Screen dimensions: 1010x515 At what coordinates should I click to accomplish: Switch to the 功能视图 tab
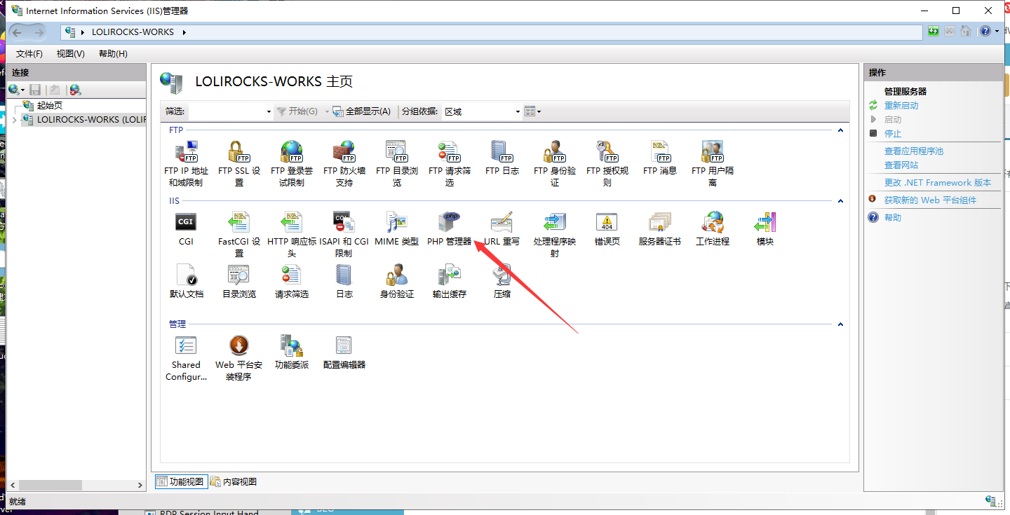coord(180,481)
